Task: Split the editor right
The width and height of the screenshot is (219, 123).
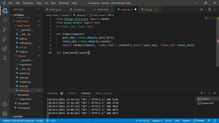Action: point(209,9)
